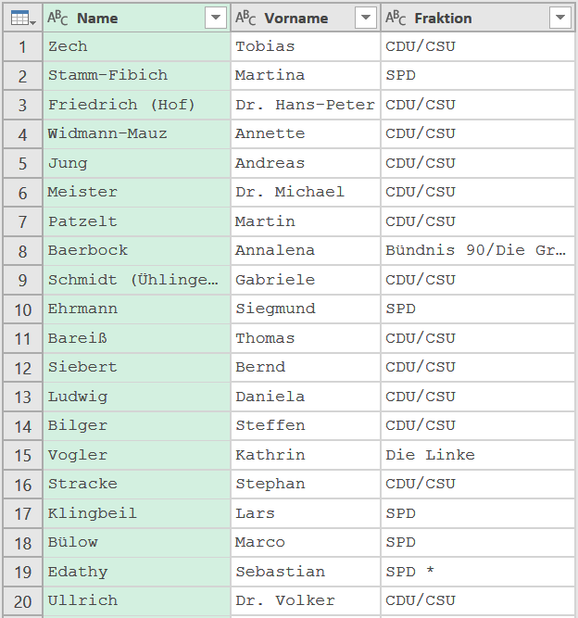Screen dimensions: 578x618
Task: Click the ABC data type icon for Vorname
Action: click(245, 18)
